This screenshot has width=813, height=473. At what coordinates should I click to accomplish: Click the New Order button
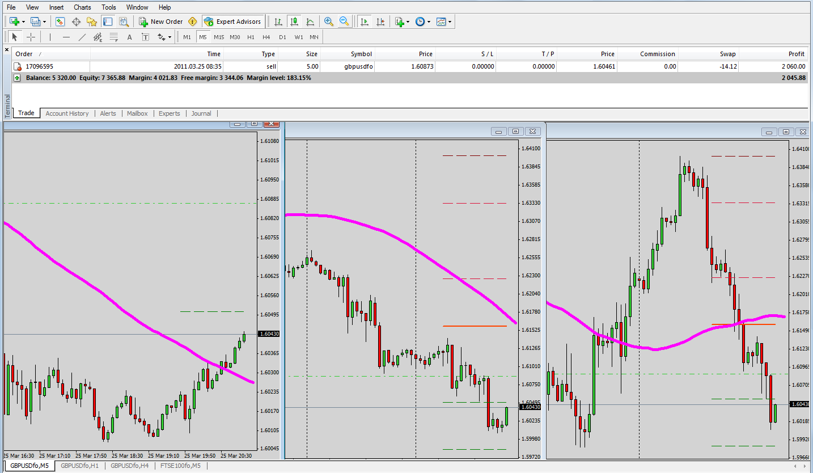tap(161, 22)
